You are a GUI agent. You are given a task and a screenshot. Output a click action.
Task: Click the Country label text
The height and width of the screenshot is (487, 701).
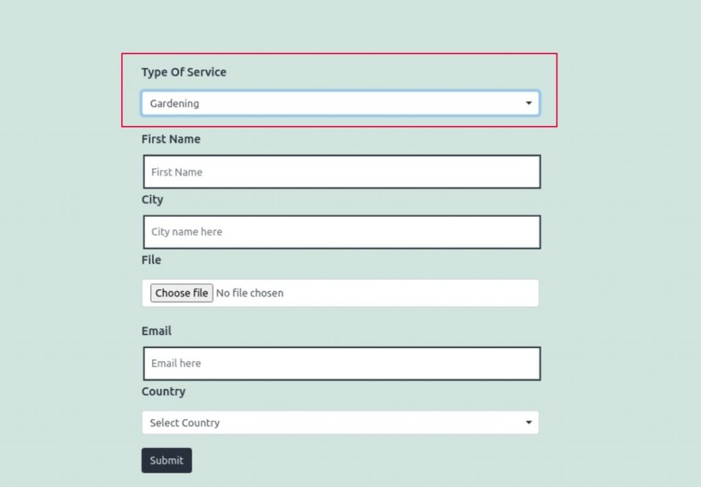[x=163, y=391]
